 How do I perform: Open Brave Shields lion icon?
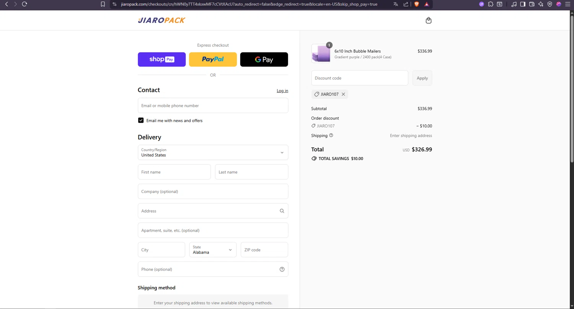(417, 4)
